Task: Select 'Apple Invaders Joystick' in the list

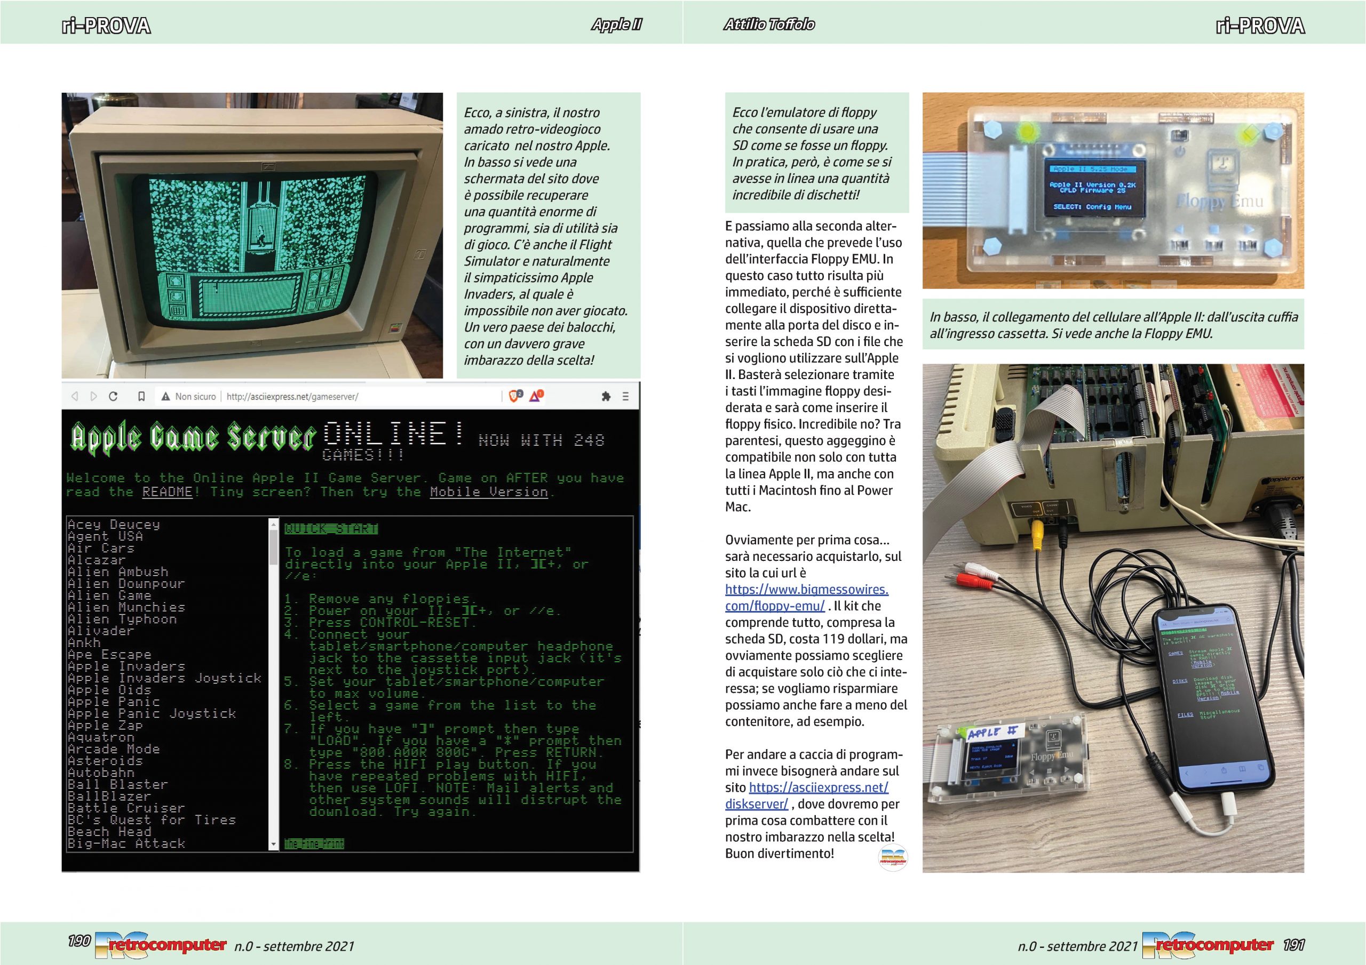Action: [164, 678]
